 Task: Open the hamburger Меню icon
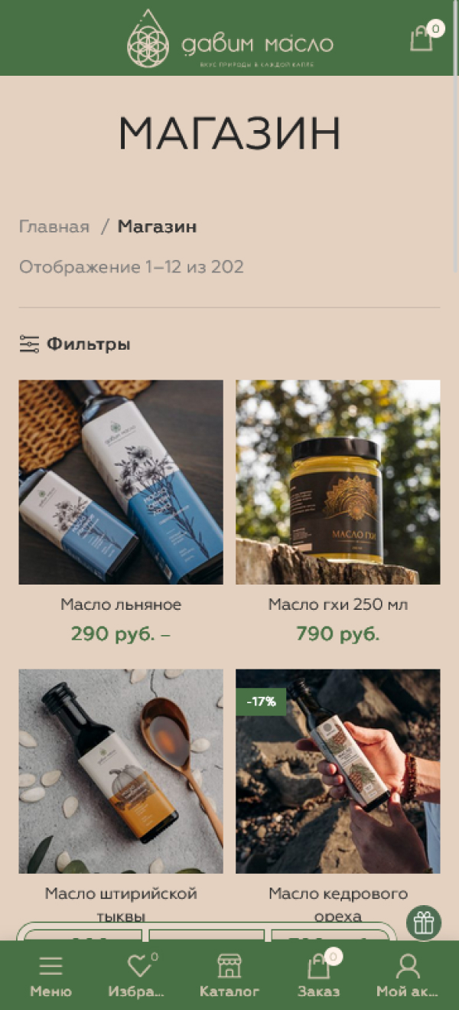click(x=50, y=966)
